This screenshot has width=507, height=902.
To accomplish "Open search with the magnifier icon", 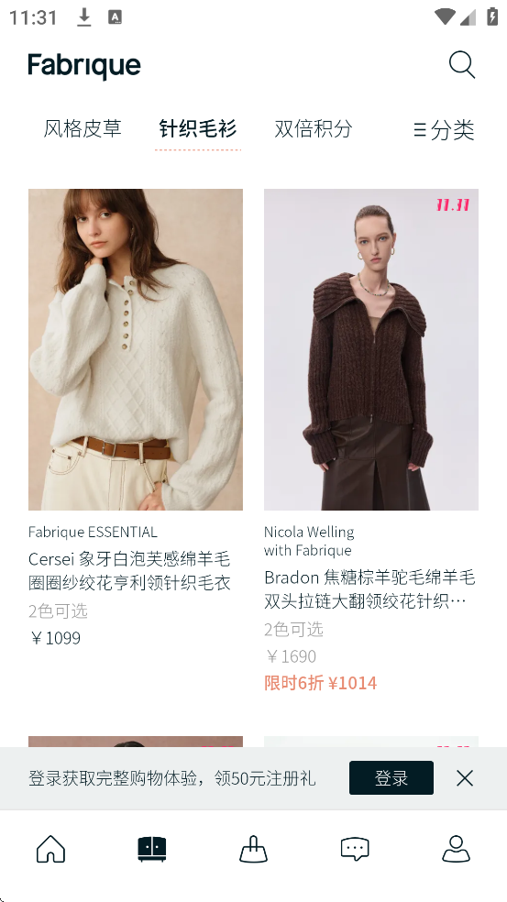I will [461, 64].
